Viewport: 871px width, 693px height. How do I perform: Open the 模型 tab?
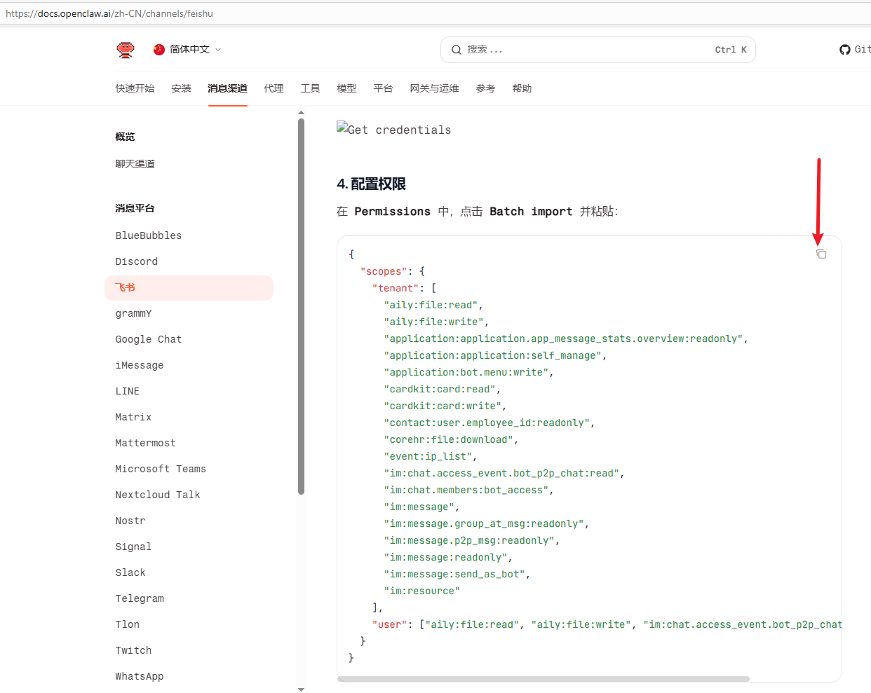tap(347, 88)
